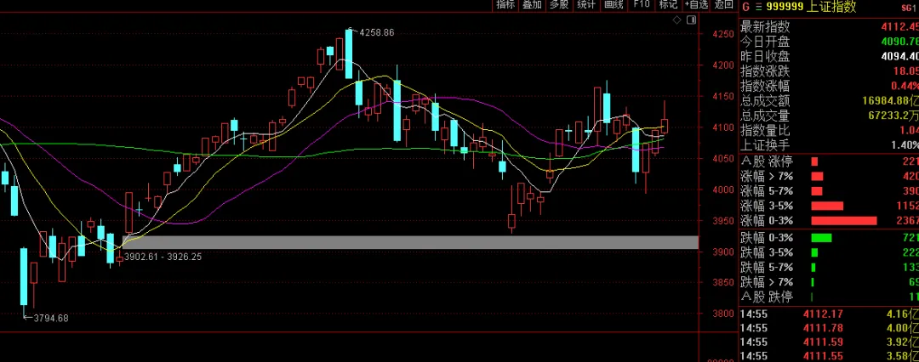Image resolution: width=919 pixels, height=362 pixels.
Task: Click the 总成交额 row
Action: (829, 101)
